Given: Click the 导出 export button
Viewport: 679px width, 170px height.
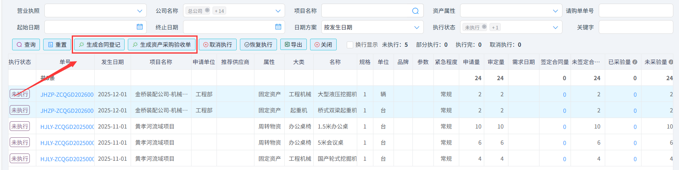Looking at the screenshot, I should (294, 45).
